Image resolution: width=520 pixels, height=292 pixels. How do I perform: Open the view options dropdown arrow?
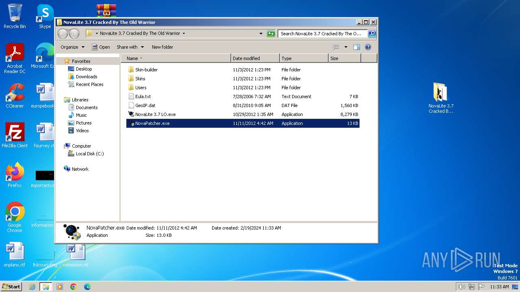pos(346,47)
